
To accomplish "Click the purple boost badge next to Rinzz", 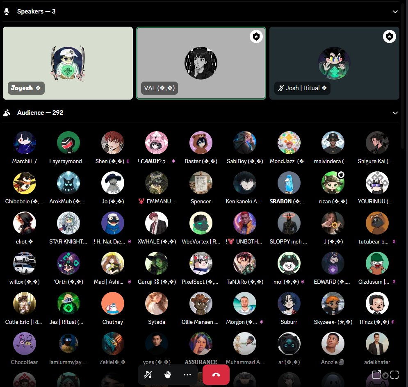I will tap(393, 322).
